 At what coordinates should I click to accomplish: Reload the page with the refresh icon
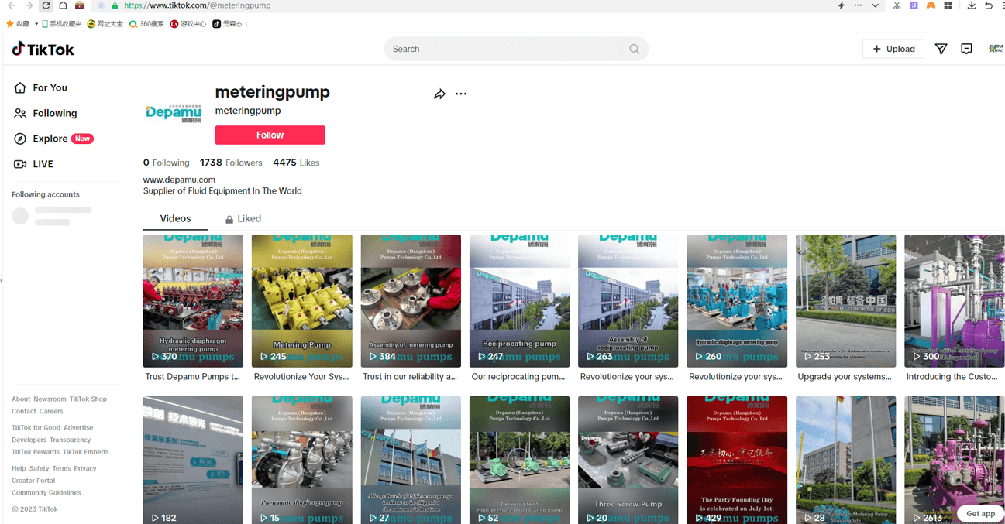[46, 5]
